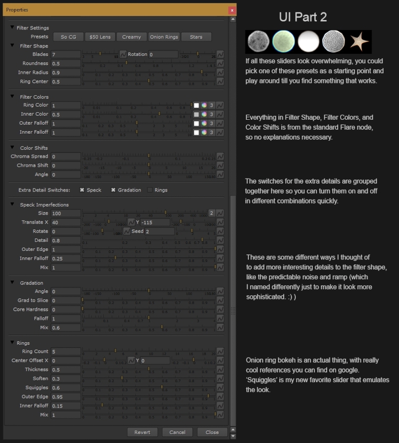Open the animation menu for Chroma Spread
The image size is (399, 443).
coord(220,156)
